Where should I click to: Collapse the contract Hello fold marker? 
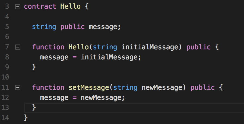click(x=18, y=7)
